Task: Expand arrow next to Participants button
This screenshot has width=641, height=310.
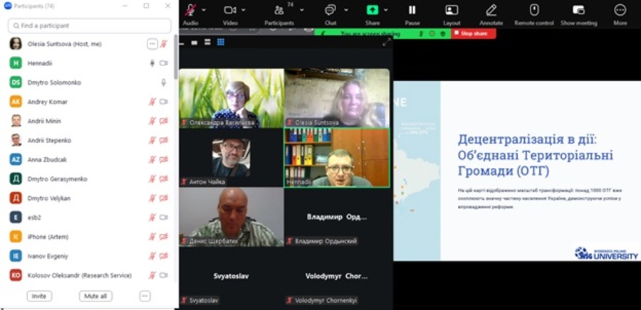Action: click(x=302, y=10)
